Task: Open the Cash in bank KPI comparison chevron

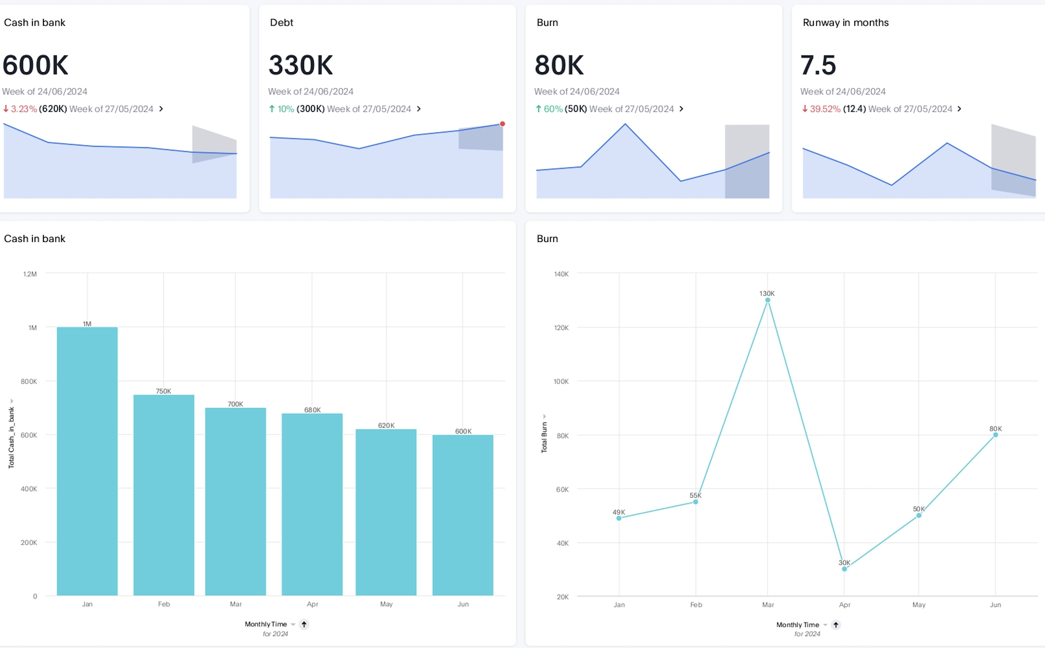Action: (161, 109)
